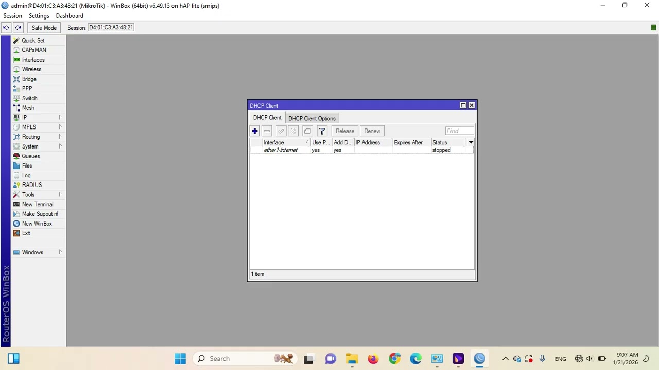Click the Remove minus button in DHCP Client

(267, 131)
